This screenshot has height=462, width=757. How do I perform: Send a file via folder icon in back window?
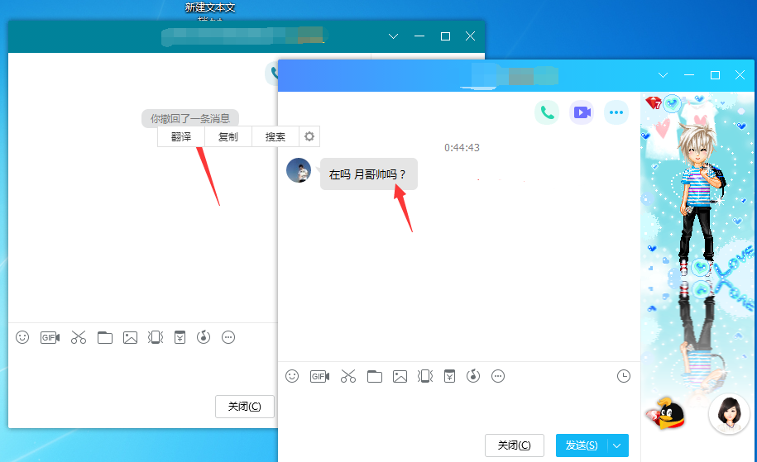(105, 337)
